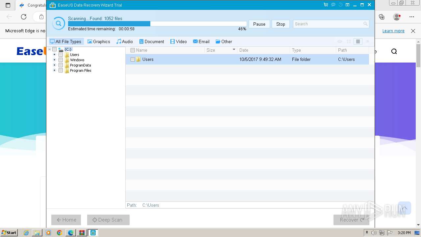
Task: Click the preview eye icon
Action: tap(340, 41)
